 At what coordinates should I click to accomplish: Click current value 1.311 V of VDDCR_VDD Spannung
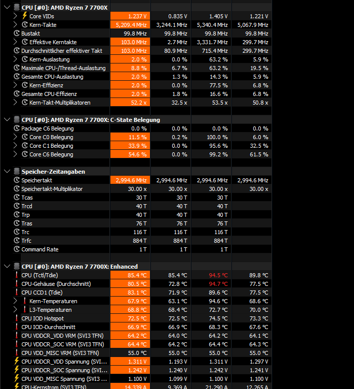(x=137, y=362)
